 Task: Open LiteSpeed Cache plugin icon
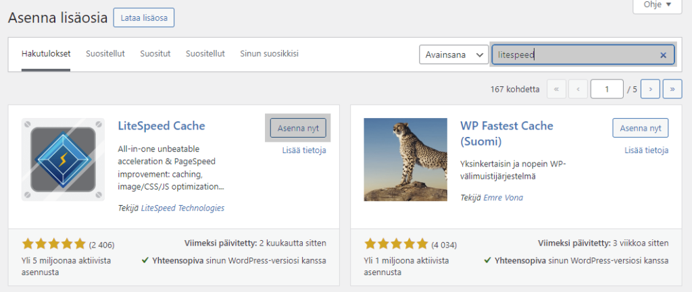63,159
